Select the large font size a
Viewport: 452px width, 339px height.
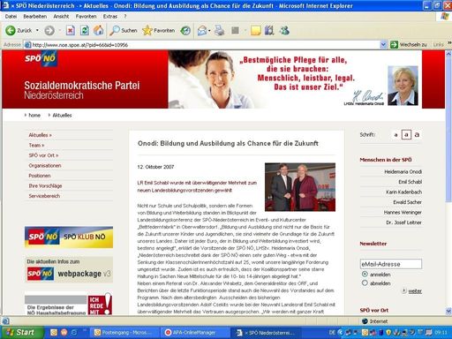(x=417, y=135)
